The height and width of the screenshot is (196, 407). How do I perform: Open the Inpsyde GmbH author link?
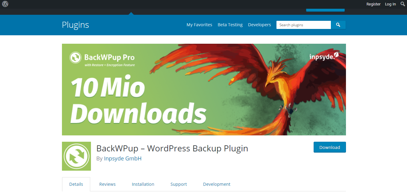123,158
